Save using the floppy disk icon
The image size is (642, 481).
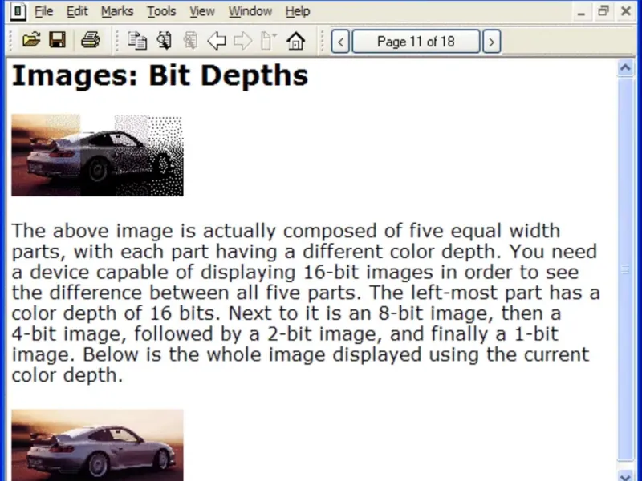pos(57,40)
